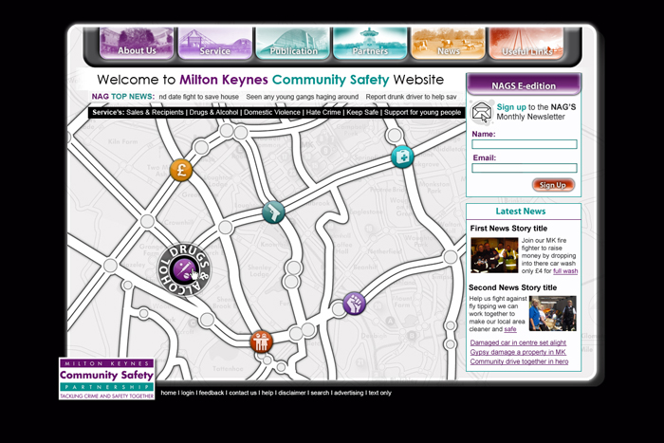Click the 'Sign up' newsletter text

[511, 107]
